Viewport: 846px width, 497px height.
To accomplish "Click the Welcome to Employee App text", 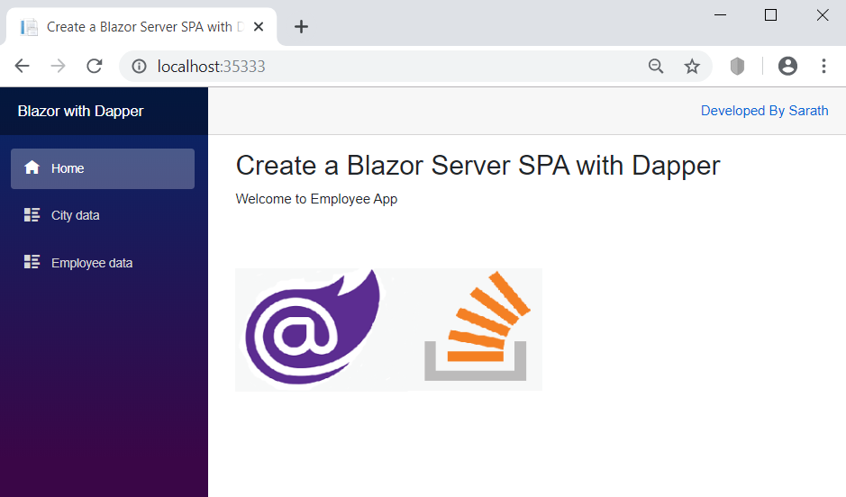I will point(316,199).
